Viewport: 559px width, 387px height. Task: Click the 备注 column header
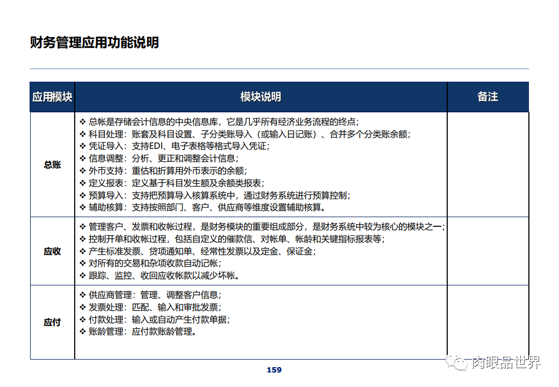(x=488, y=97)
